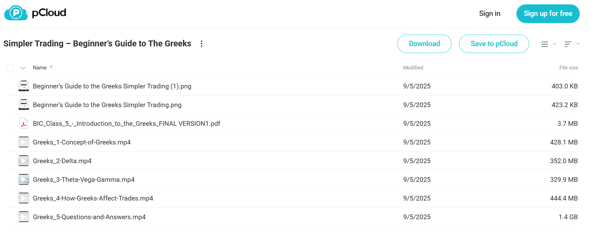The image size is (591, 236).
Task: Click the sort order icon
Action: [568, 44]
